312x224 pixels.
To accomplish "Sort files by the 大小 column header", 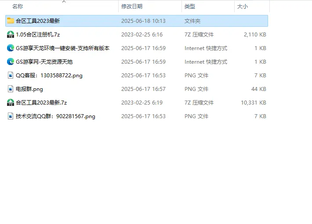I will tap(242, 7).
